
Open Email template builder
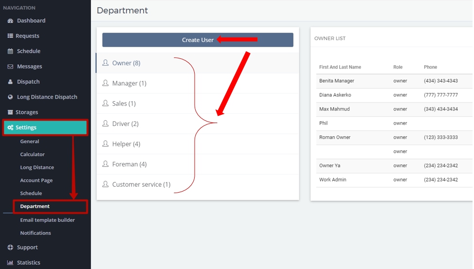(48, 220)
